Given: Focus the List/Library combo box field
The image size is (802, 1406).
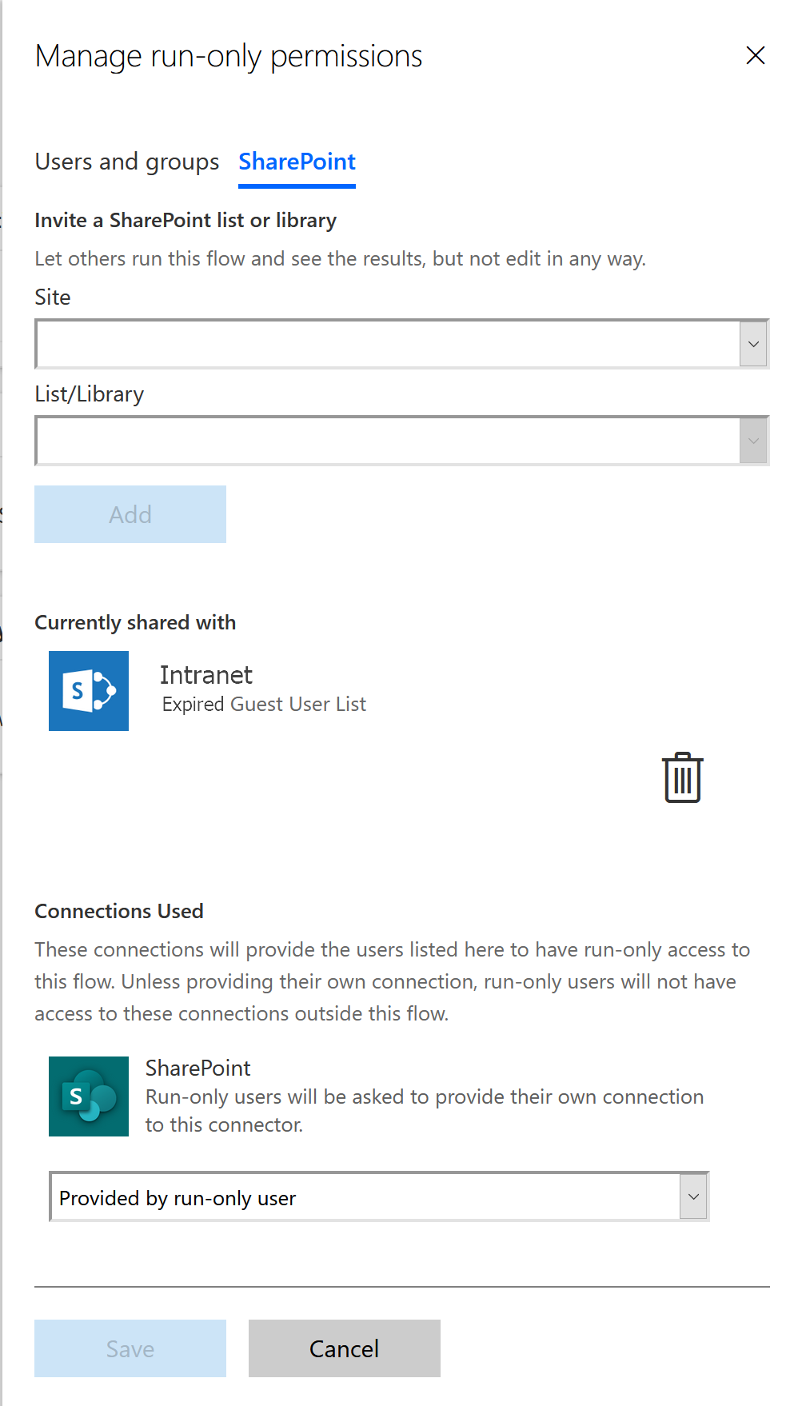Looking at the screenshot, I should click(388, 441).
